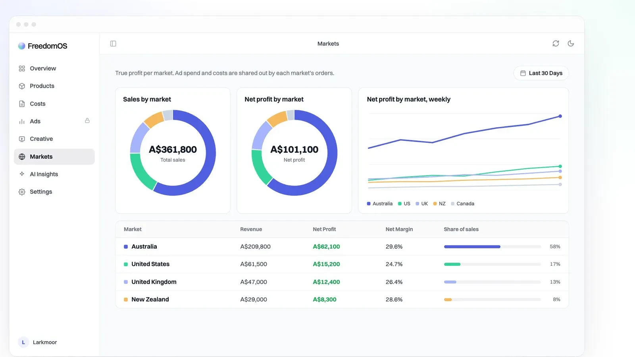The height and width of the screenshot is (357, 635).
Task: Click the A$361,800 total sales donut
Action: click(x=173, y=153)
